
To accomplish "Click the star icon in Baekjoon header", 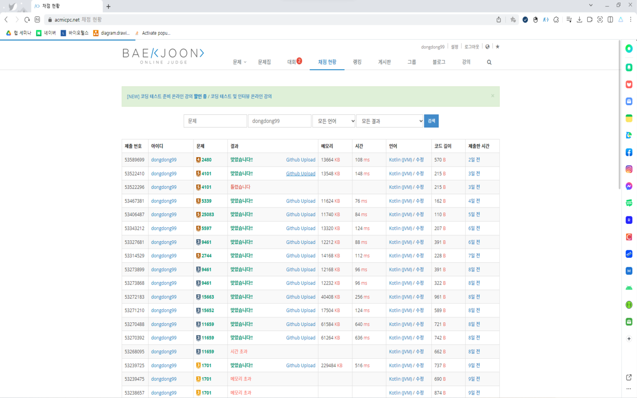I will 497,46.
